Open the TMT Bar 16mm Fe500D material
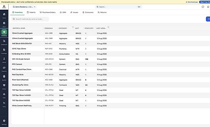 [21, 95]
